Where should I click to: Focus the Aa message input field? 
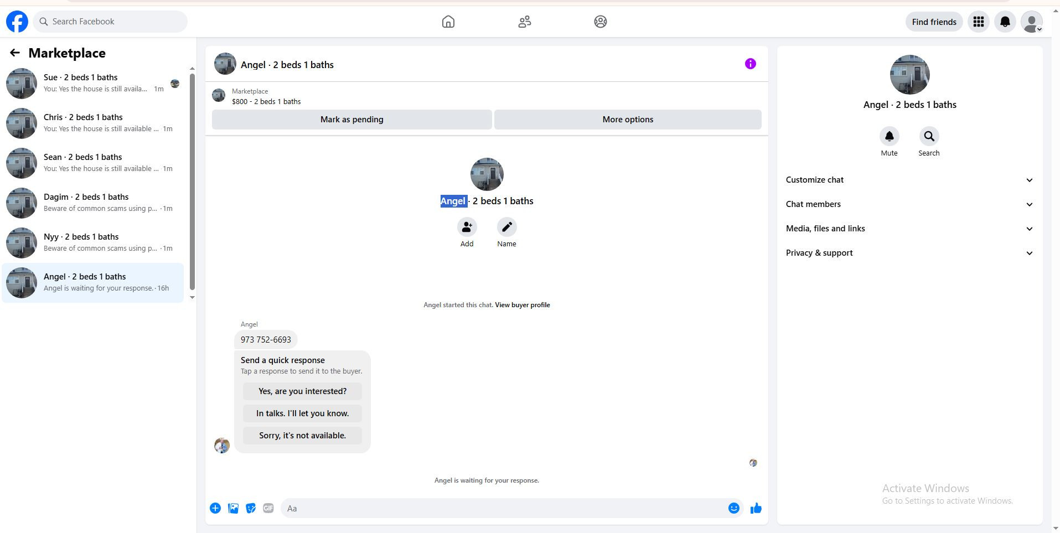[x=504, y=508]
